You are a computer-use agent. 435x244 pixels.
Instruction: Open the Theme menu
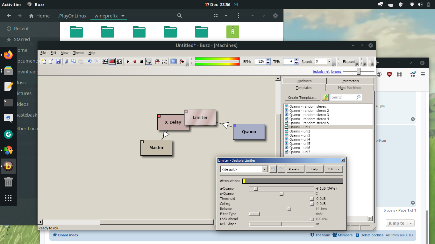(78, 53)
